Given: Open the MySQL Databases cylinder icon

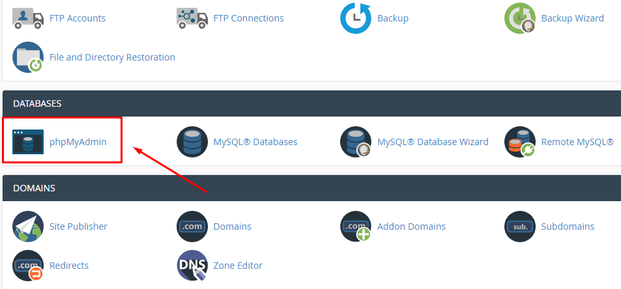Looking at the screenshot, I should coord(192,141).
